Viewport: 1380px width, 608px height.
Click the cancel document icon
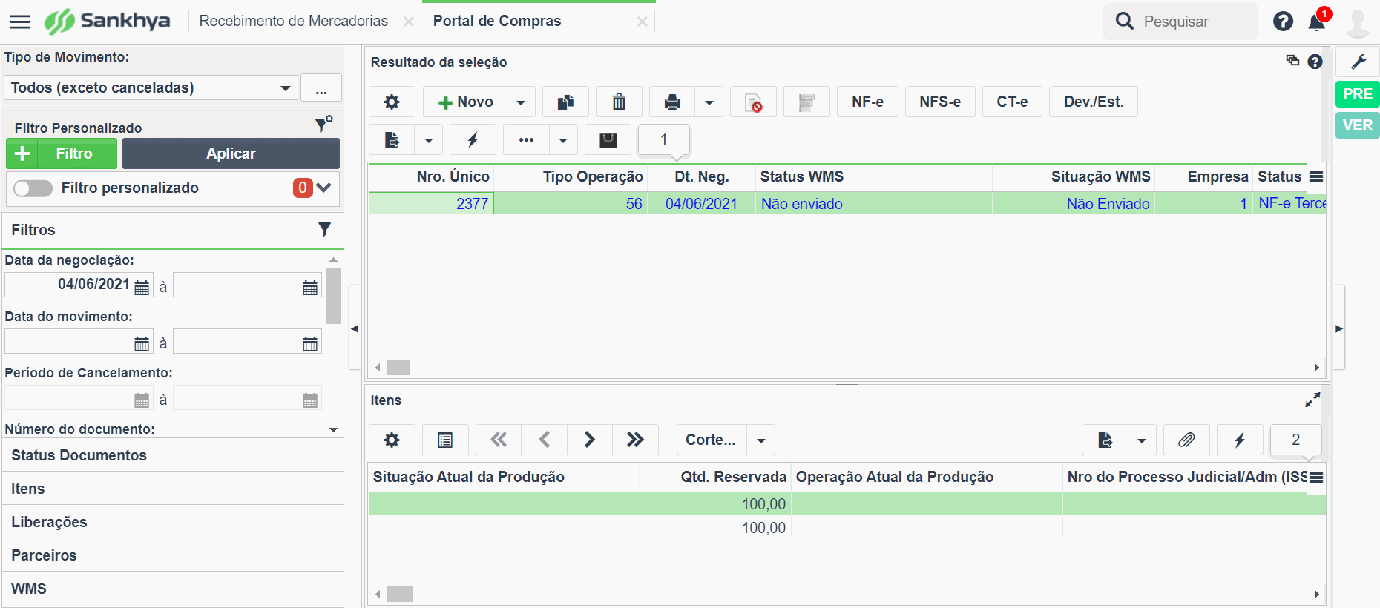point(753,102)
